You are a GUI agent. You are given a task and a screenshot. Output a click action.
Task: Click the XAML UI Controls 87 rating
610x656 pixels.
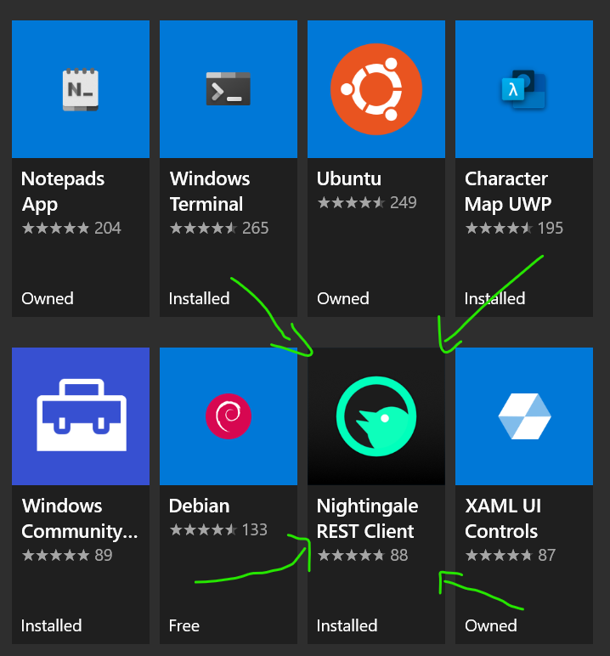click(x=511, y=555)
